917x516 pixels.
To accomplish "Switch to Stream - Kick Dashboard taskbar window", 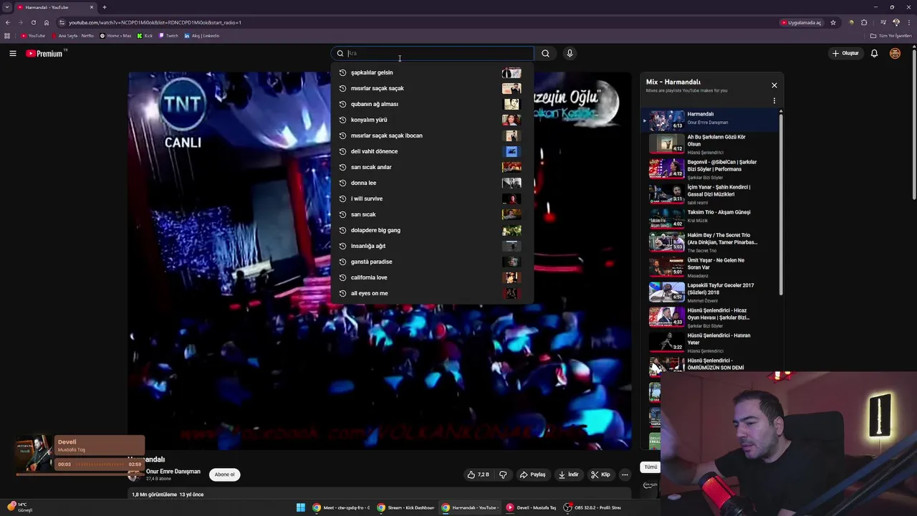I will tap(406, 507).
